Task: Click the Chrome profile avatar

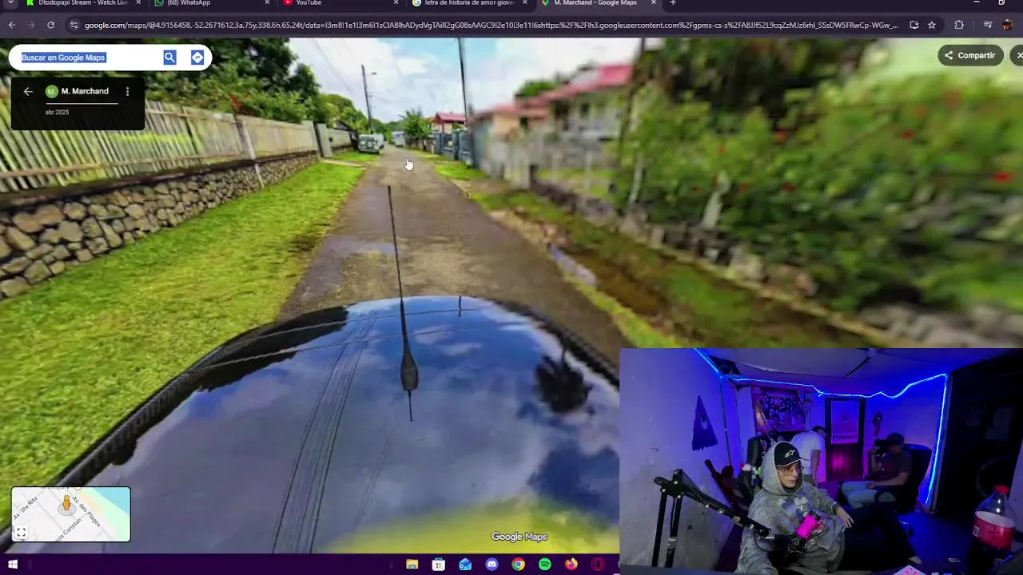Action: [1007, 25]
